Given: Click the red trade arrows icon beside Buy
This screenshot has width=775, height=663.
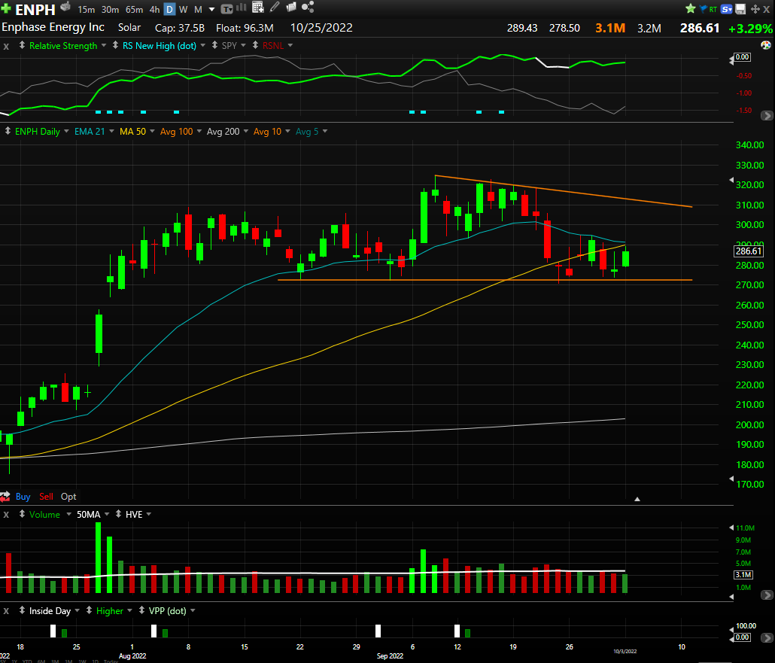Looking at the screenshot, I should coord(5,497).
